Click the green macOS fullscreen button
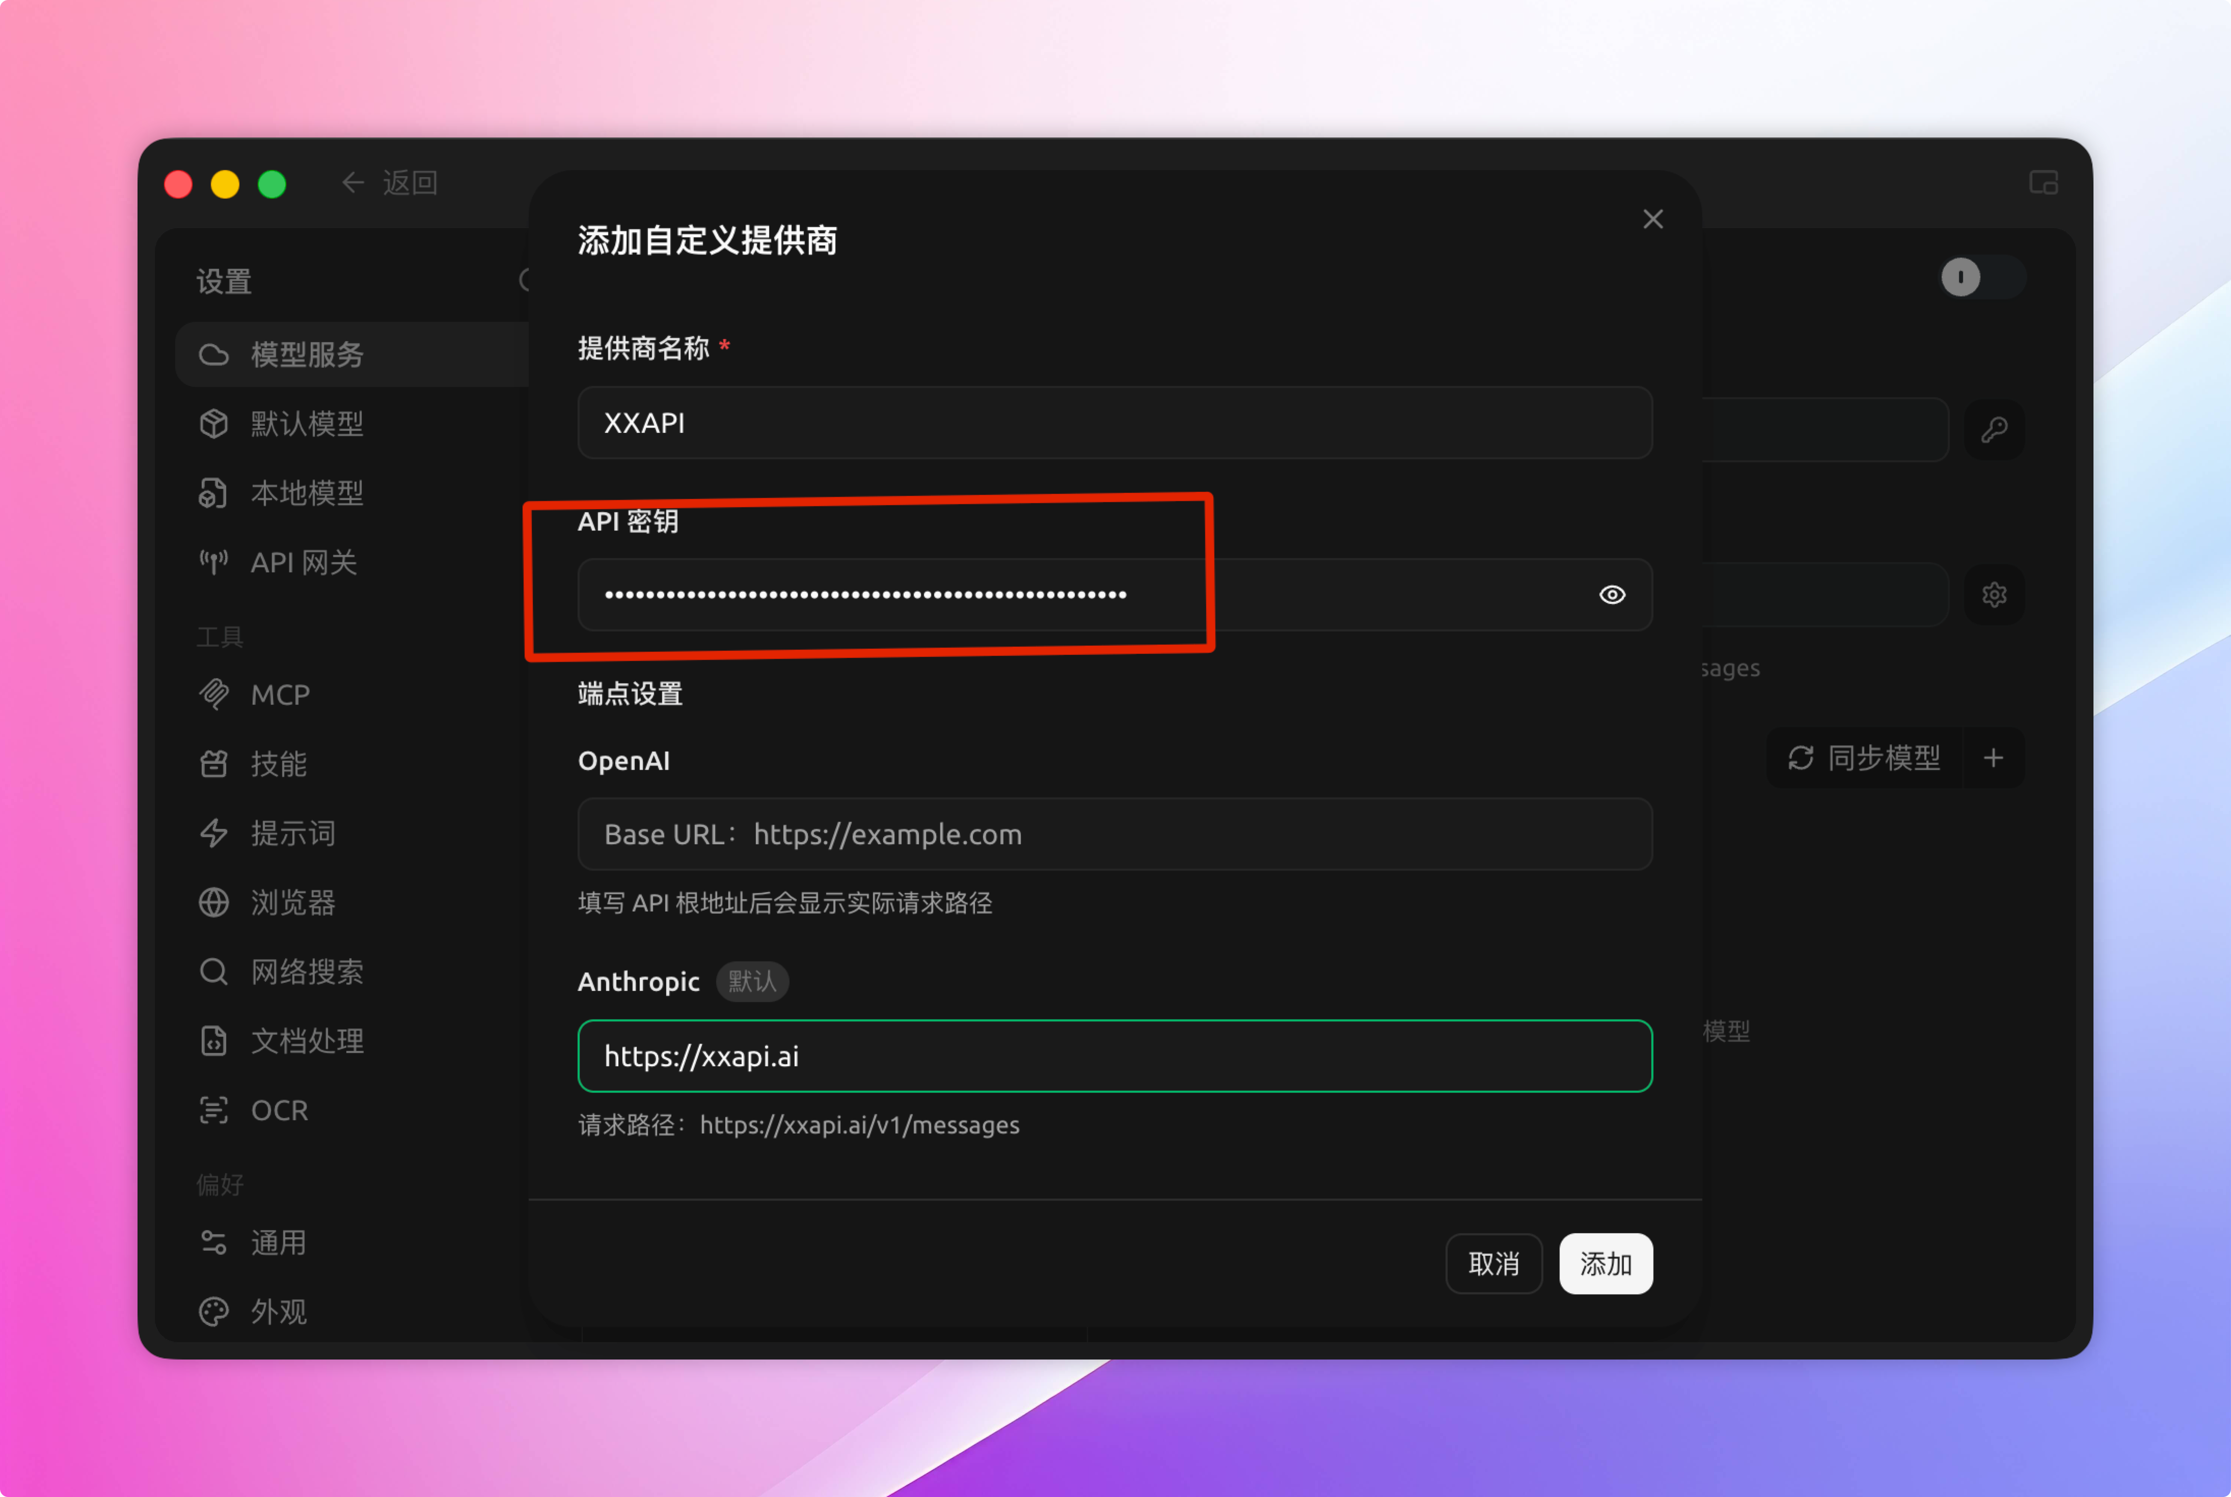Viewport: 2231px width, 1497px height. click(272, 184)
